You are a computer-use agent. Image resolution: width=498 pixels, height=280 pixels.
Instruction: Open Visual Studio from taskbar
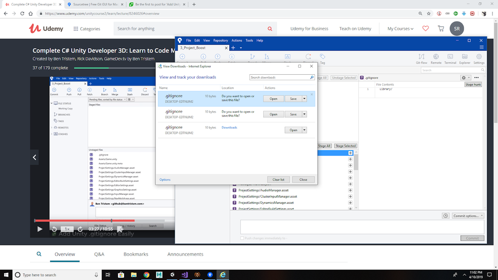[x=184, y=275]
